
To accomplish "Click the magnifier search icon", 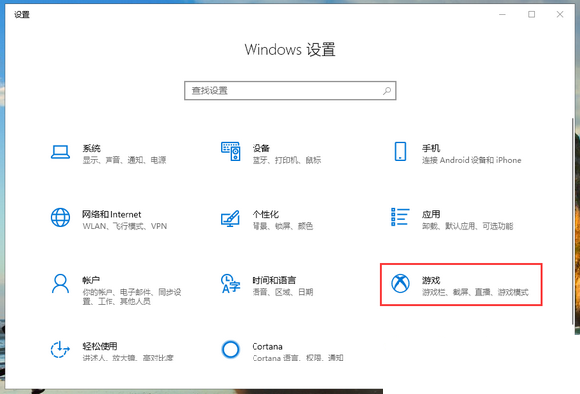I will pyautogui.click(x=387, y=91).
